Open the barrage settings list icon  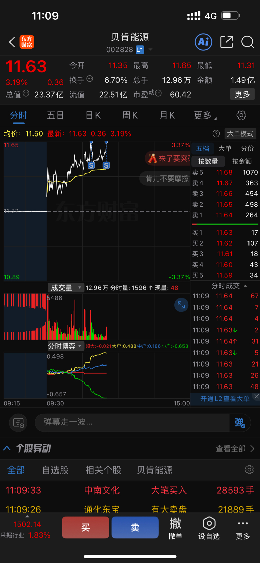pos(18,423)
